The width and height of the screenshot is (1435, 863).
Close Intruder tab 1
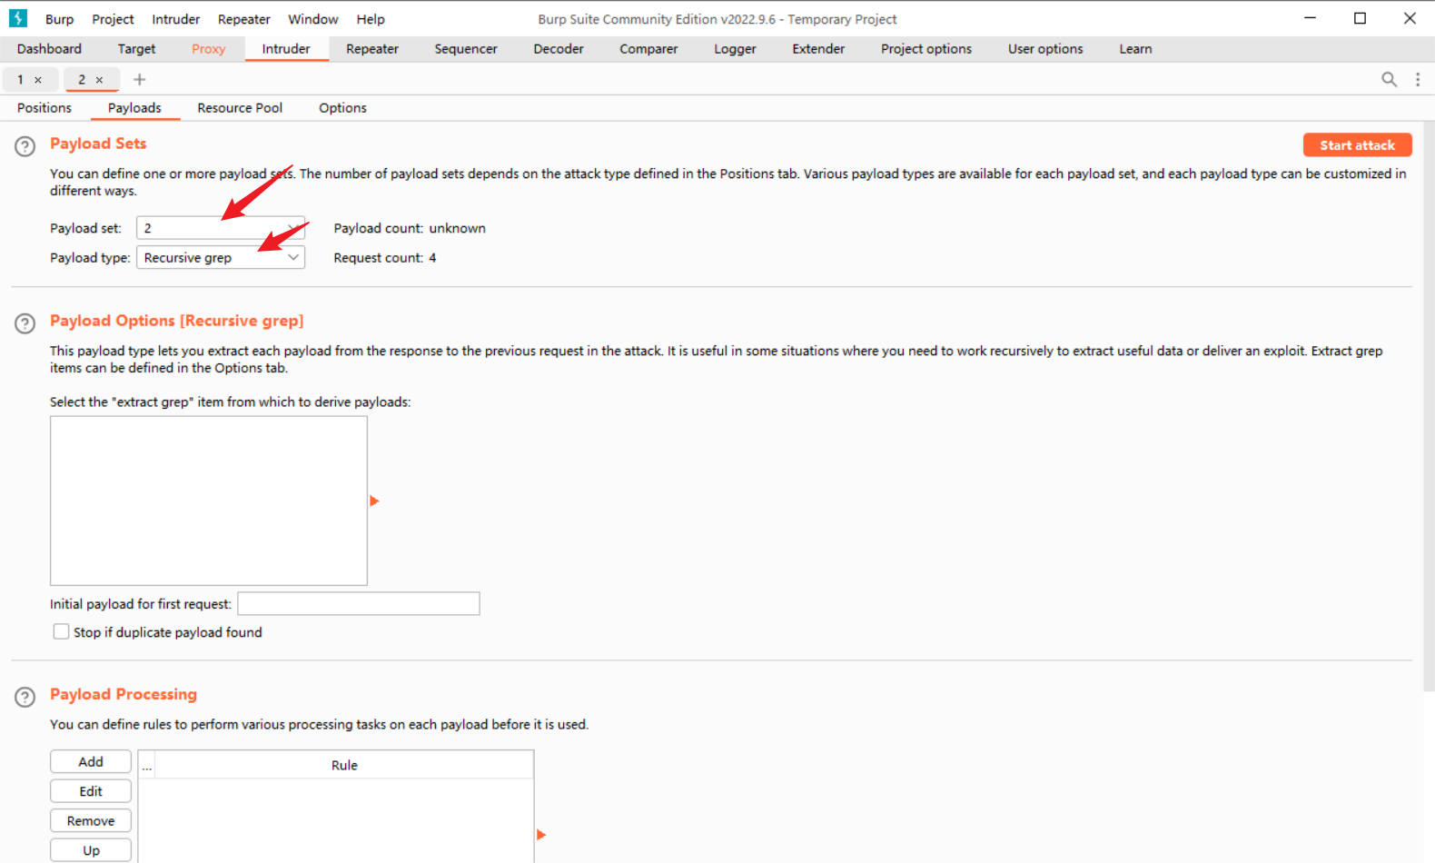[38, 80]
